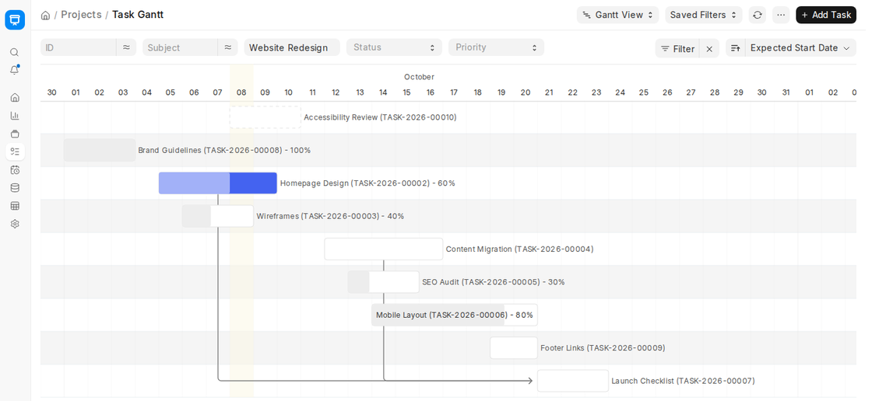Refresh the Gantt chart
The height and width of the screenshot is (401, 872).
tap(757, 15)
